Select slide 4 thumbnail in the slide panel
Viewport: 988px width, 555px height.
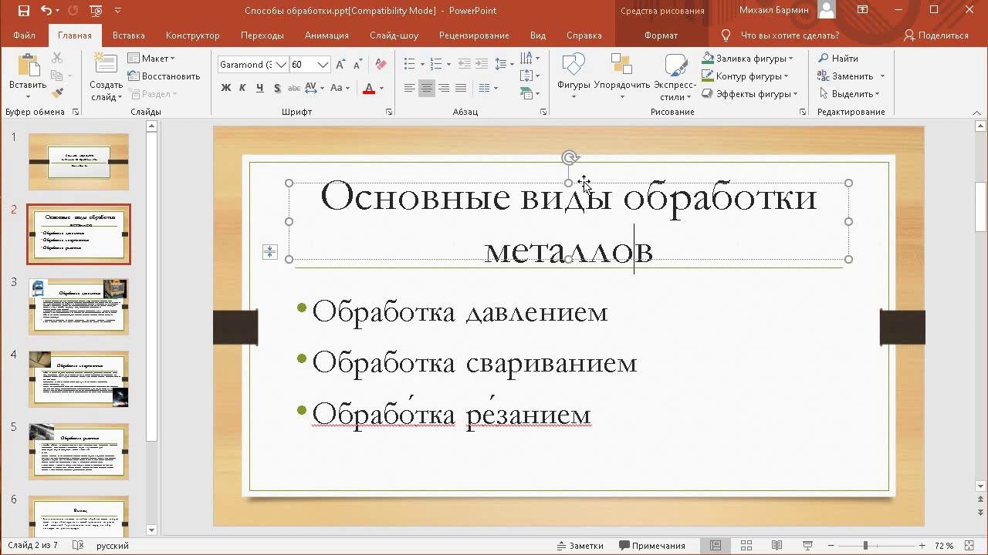point(79,379)
